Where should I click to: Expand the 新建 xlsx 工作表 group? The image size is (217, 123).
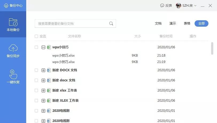coord(43,91)
